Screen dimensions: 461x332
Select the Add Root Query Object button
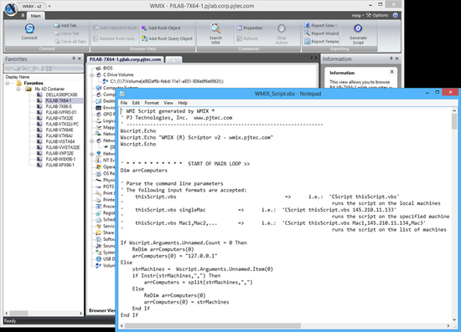coord(168,38)
